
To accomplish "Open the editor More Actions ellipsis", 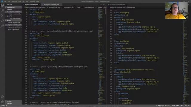I will tap(104, 4).
